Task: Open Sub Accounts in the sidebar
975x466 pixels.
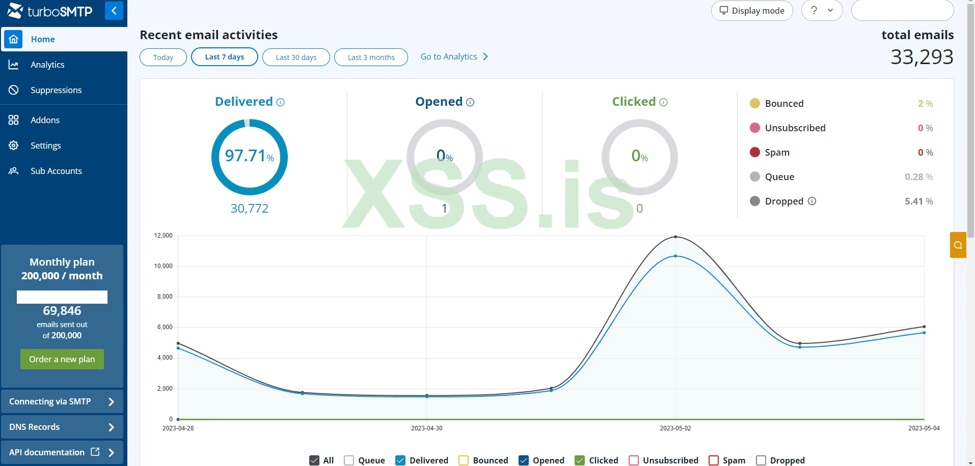Action: pyautogui.click(x=64, y=171)
